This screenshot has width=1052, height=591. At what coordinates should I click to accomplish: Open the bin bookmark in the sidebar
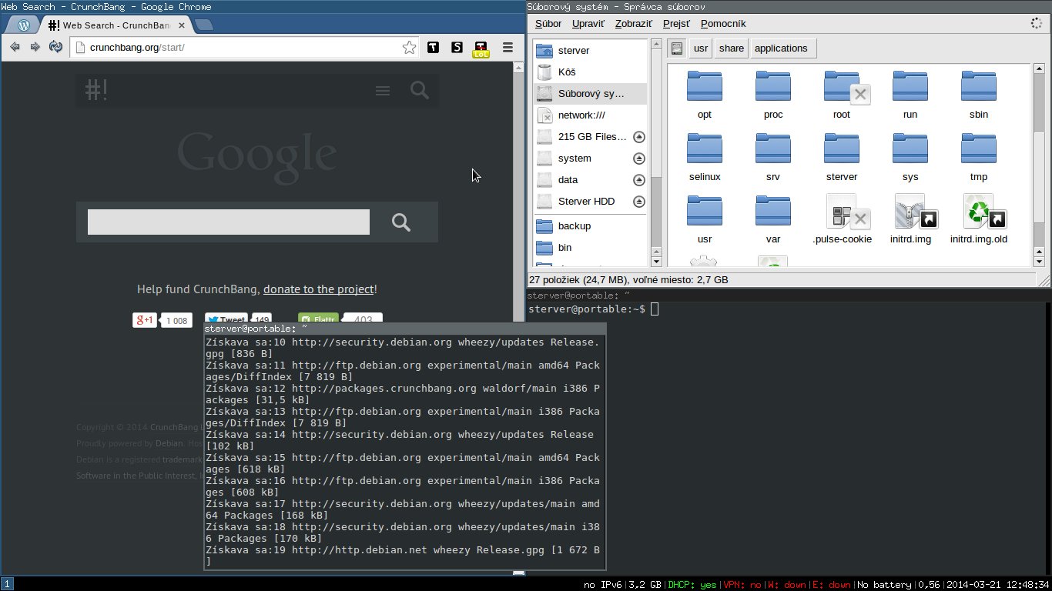point(591,247)
